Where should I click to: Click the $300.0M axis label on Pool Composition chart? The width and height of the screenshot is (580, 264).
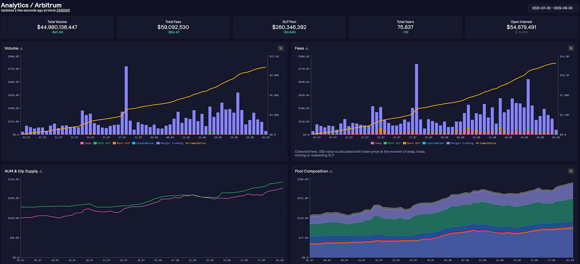click(304, 180)
